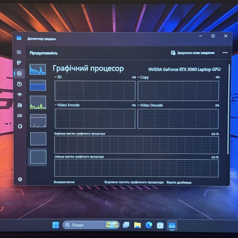Screen dimensions: 238x238
Task: Click the Використання label
Action: (x=64, y=182)
